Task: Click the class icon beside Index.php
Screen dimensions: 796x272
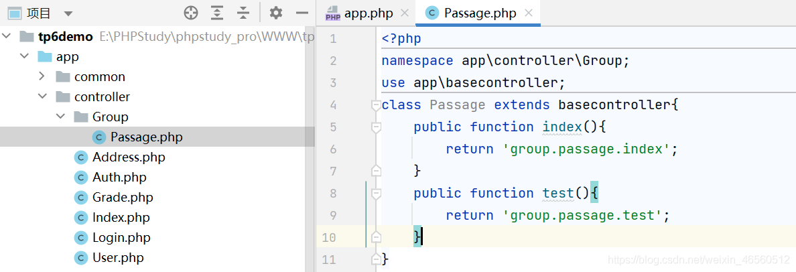Action: 80,218
